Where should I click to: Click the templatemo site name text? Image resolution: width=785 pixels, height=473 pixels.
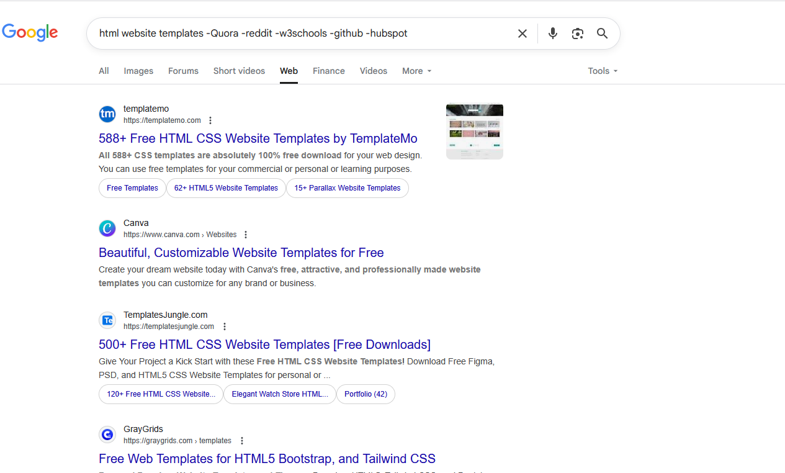tap(146, 109)
